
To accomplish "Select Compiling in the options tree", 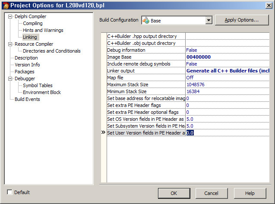I will pos(32,23).
